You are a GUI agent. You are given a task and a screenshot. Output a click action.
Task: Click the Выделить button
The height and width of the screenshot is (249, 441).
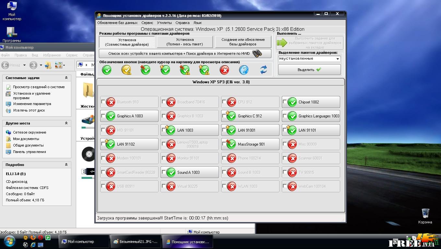click(309, 70)
